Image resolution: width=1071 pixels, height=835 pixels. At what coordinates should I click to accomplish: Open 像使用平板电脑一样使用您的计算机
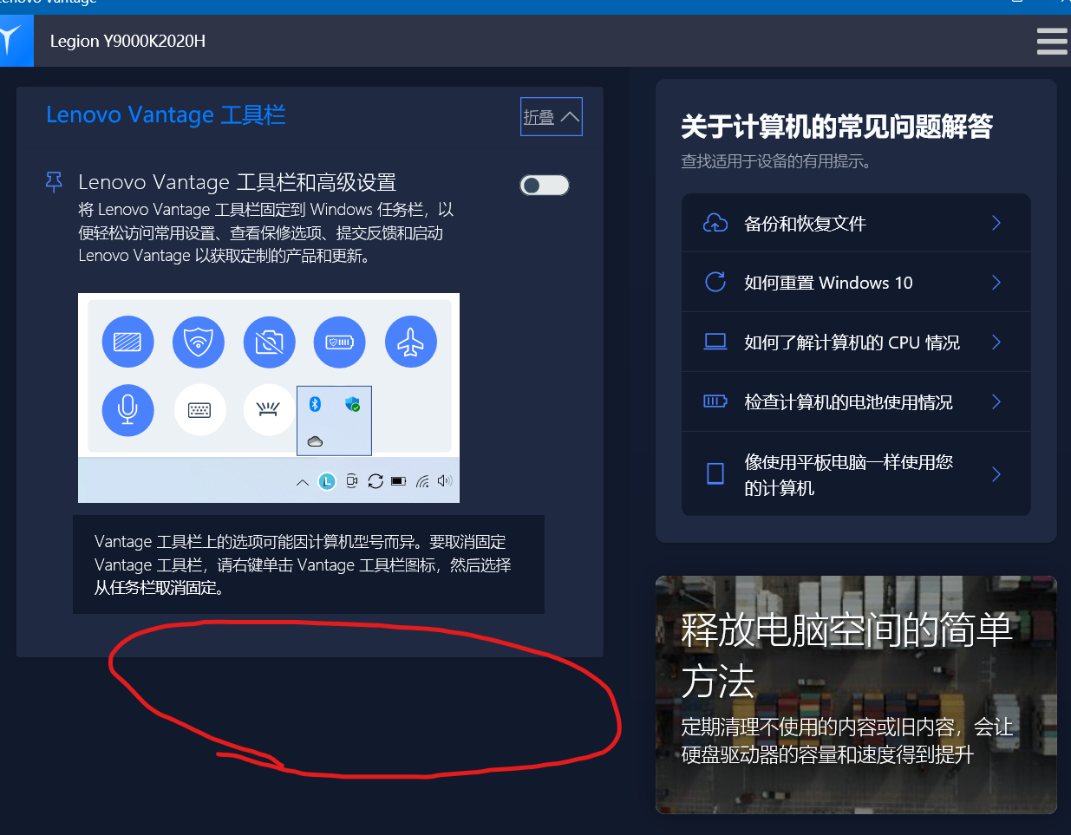(x=856, y=473)
